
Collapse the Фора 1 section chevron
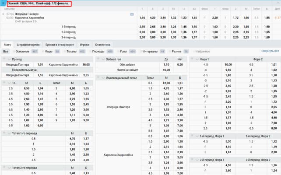coord(197,59)
